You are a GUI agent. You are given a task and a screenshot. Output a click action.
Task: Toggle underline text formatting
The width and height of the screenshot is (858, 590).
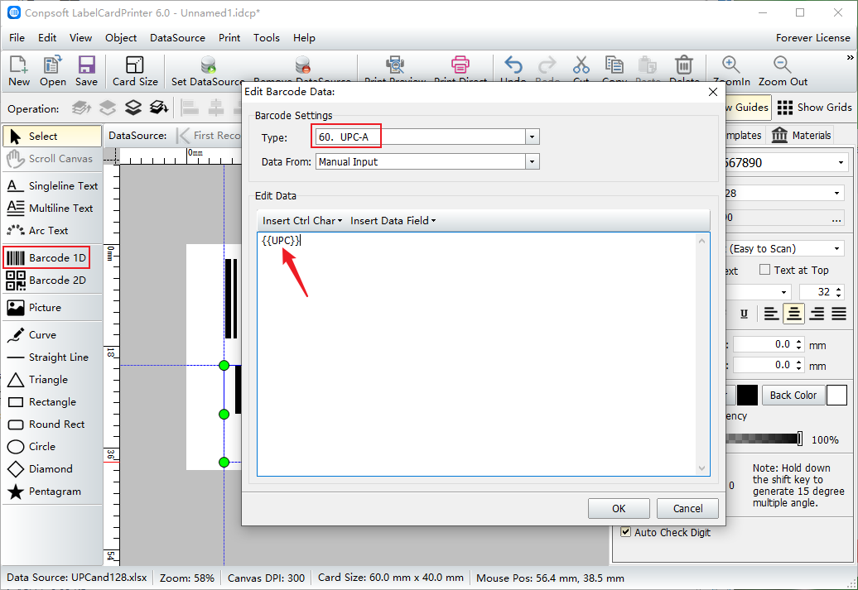click(744, 314)
